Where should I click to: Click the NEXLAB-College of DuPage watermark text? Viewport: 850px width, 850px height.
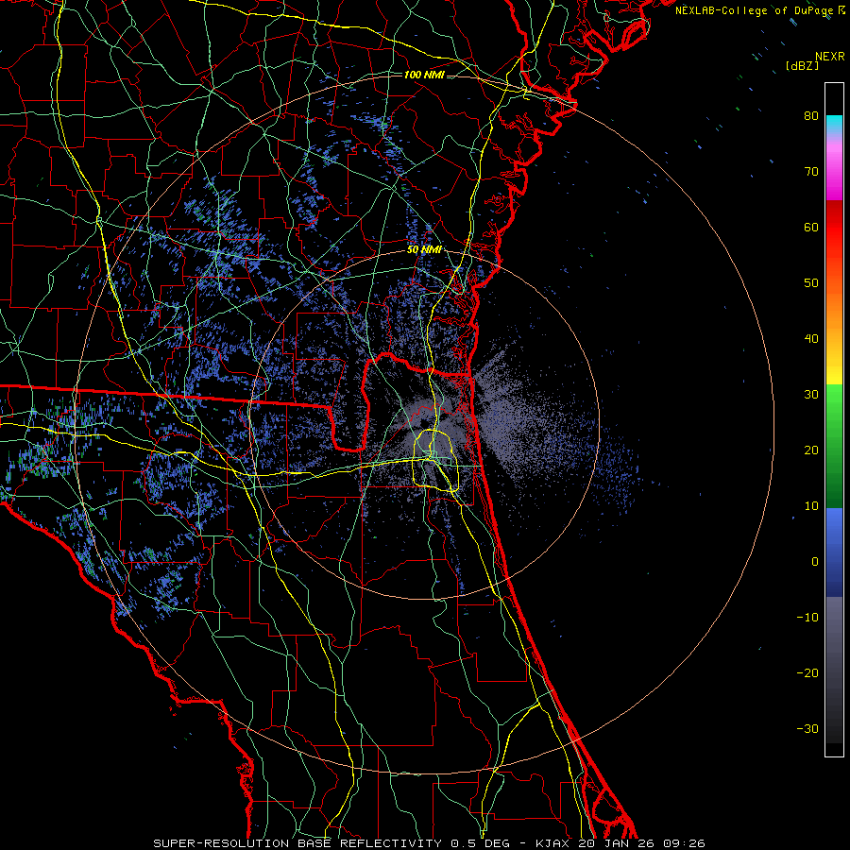[760, 10]
